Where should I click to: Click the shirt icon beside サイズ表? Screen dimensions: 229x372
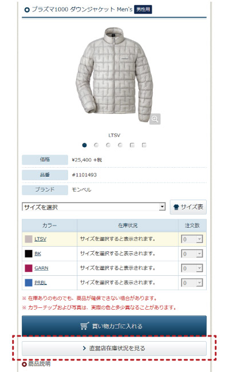tap(176, 207)
